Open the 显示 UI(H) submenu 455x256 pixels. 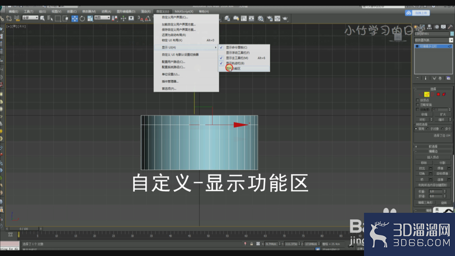point(186,47)
